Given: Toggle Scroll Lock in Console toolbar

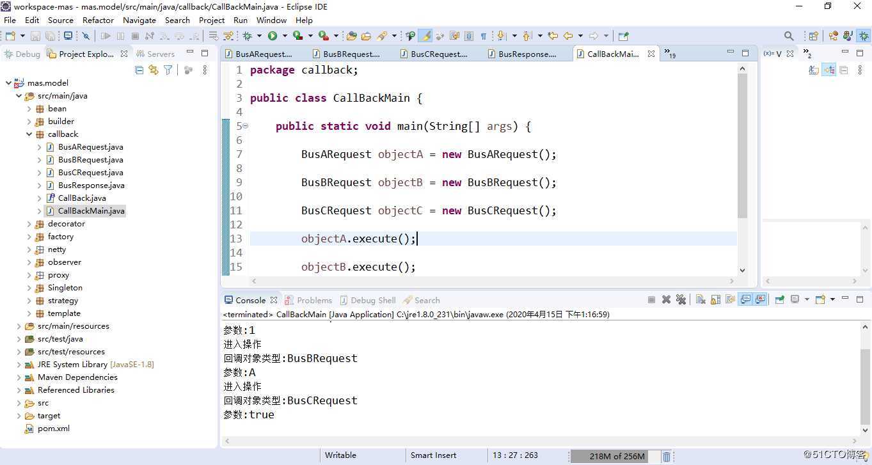Looking at the screenshot, I should click(x=715, y=299).
